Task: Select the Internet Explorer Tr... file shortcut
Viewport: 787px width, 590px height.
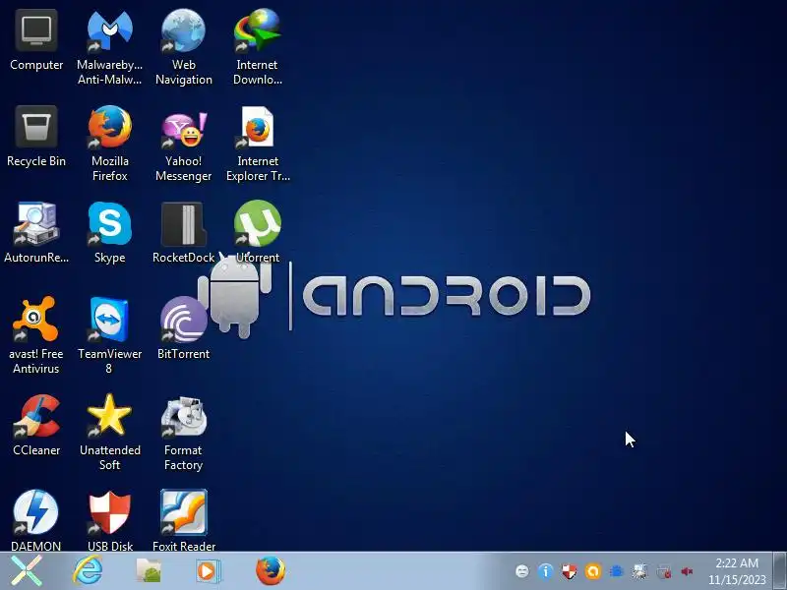Action: (x=258, y=144)
